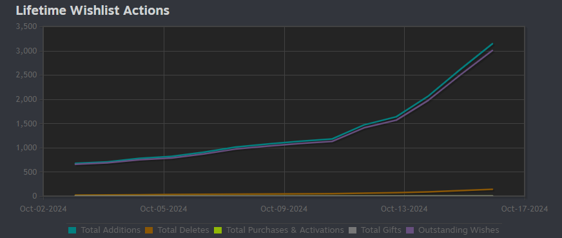562x238 pixels.
Task: Click the 3,000 y-axis value
Action: (x=27, y=51)
